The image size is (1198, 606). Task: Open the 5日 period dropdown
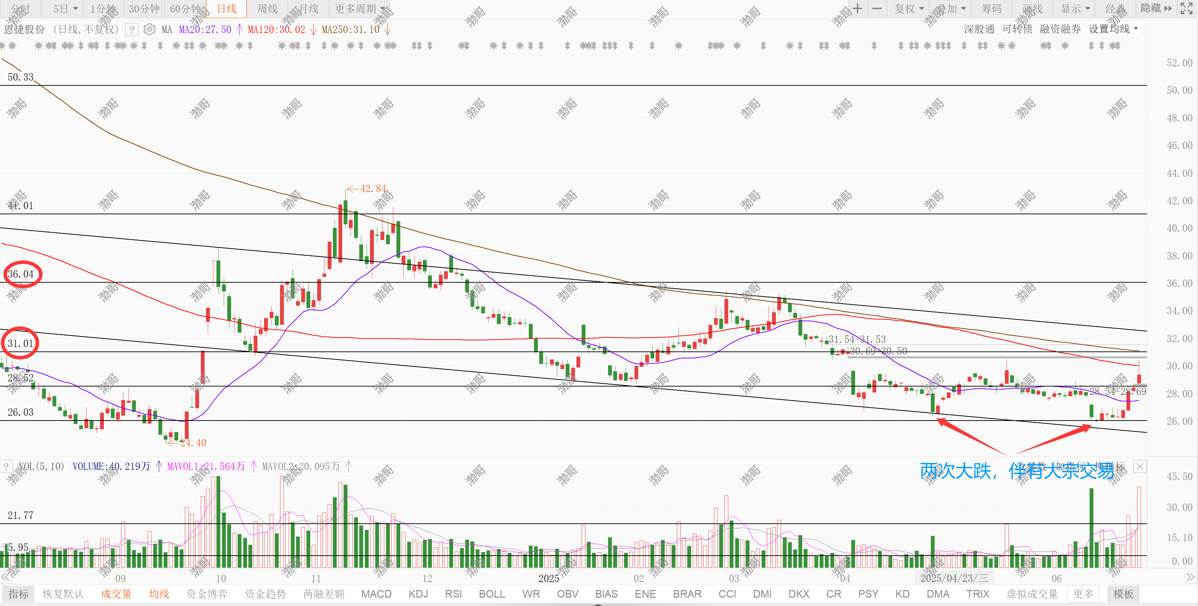click(65, 9)
